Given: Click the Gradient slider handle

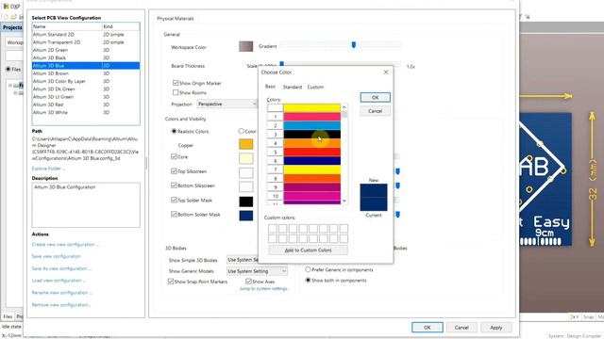Looking at the screenshot, I should 354,45.
